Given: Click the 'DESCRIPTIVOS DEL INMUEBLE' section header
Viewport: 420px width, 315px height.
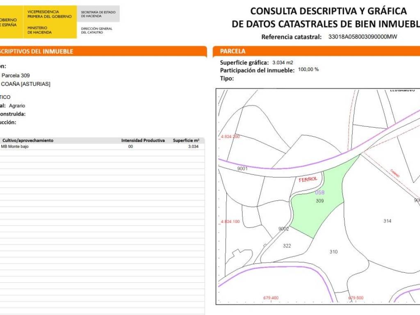Looking at the screenshot, I should [x=36, y=51].
